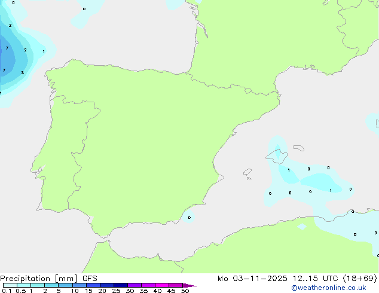Select the 30–35 mm purple swatch

click(134, 285)
